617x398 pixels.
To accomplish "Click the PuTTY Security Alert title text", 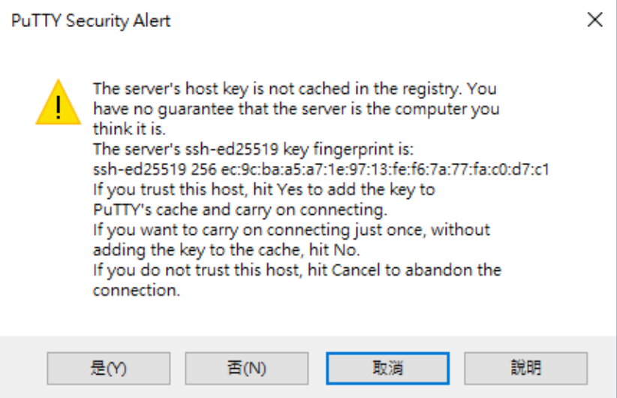I will (x=91, y=20).
